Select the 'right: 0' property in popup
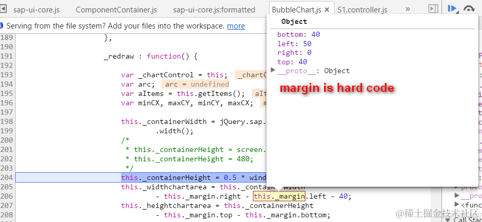Screen dimensions: 482x222 294,53
